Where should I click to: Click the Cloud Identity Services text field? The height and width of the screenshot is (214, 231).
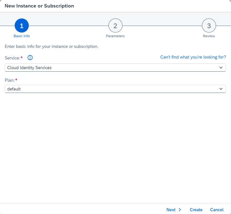coord(109,68)
